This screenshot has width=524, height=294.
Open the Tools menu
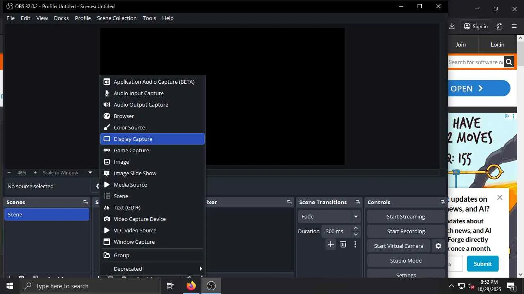tap(149, 18)
